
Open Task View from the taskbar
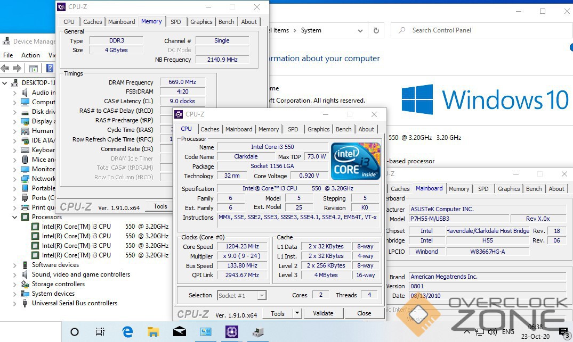coord(100,332)
